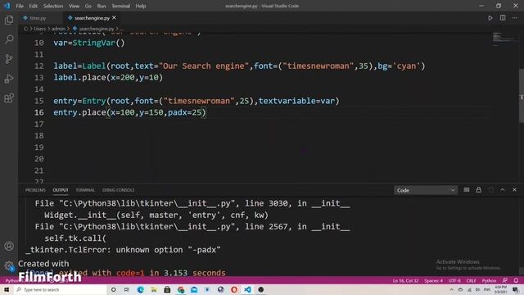Click the TclError unknown option message
Screen dimensions: 524x295
click(x=123, y=250)
